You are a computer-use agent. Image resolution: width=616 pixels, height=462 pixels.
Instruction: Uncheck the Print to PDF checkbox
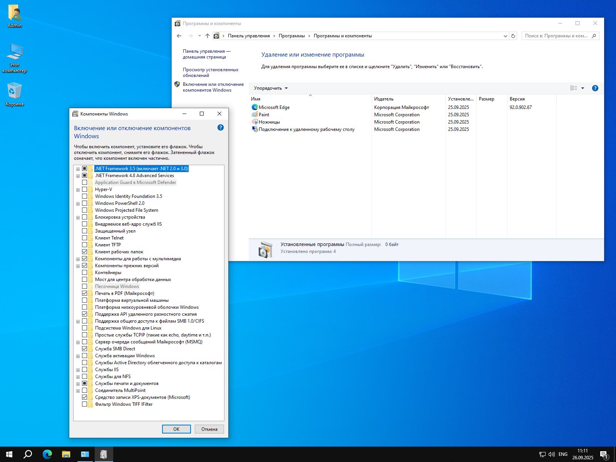[84, 293]
